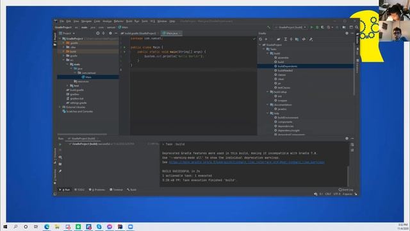Select Scratches and Consoles in Project tree
This screenshot has width=410, height=231.
tap(78, 112)
